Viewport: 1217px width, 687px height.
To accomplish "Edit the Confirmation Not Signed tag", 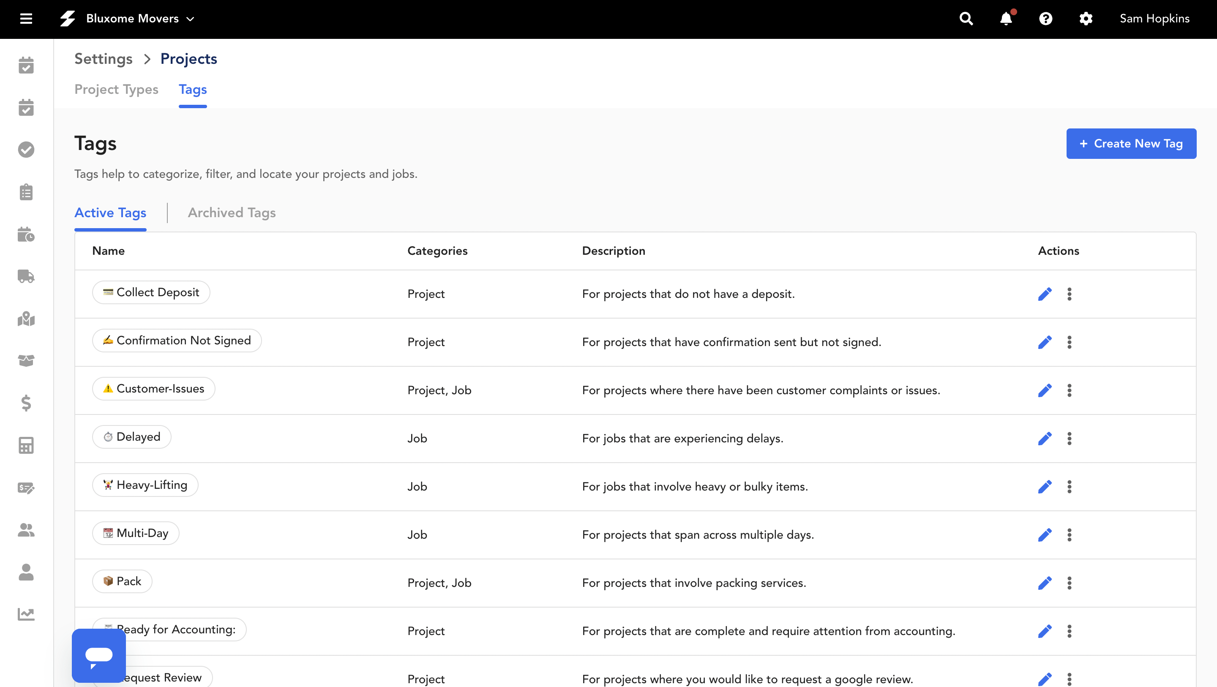I will 1045,342.
